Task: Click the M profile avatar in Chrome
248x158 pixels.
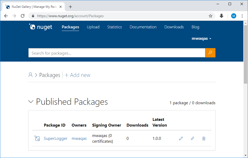Action: tap(234, 16)
